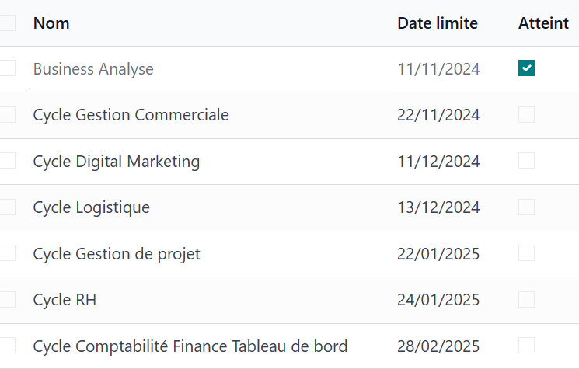Viewport: 579px width, 369px height.
Task: Click the 24/01/2025 deadline for Cycle RH
Action: pos(438,300)
